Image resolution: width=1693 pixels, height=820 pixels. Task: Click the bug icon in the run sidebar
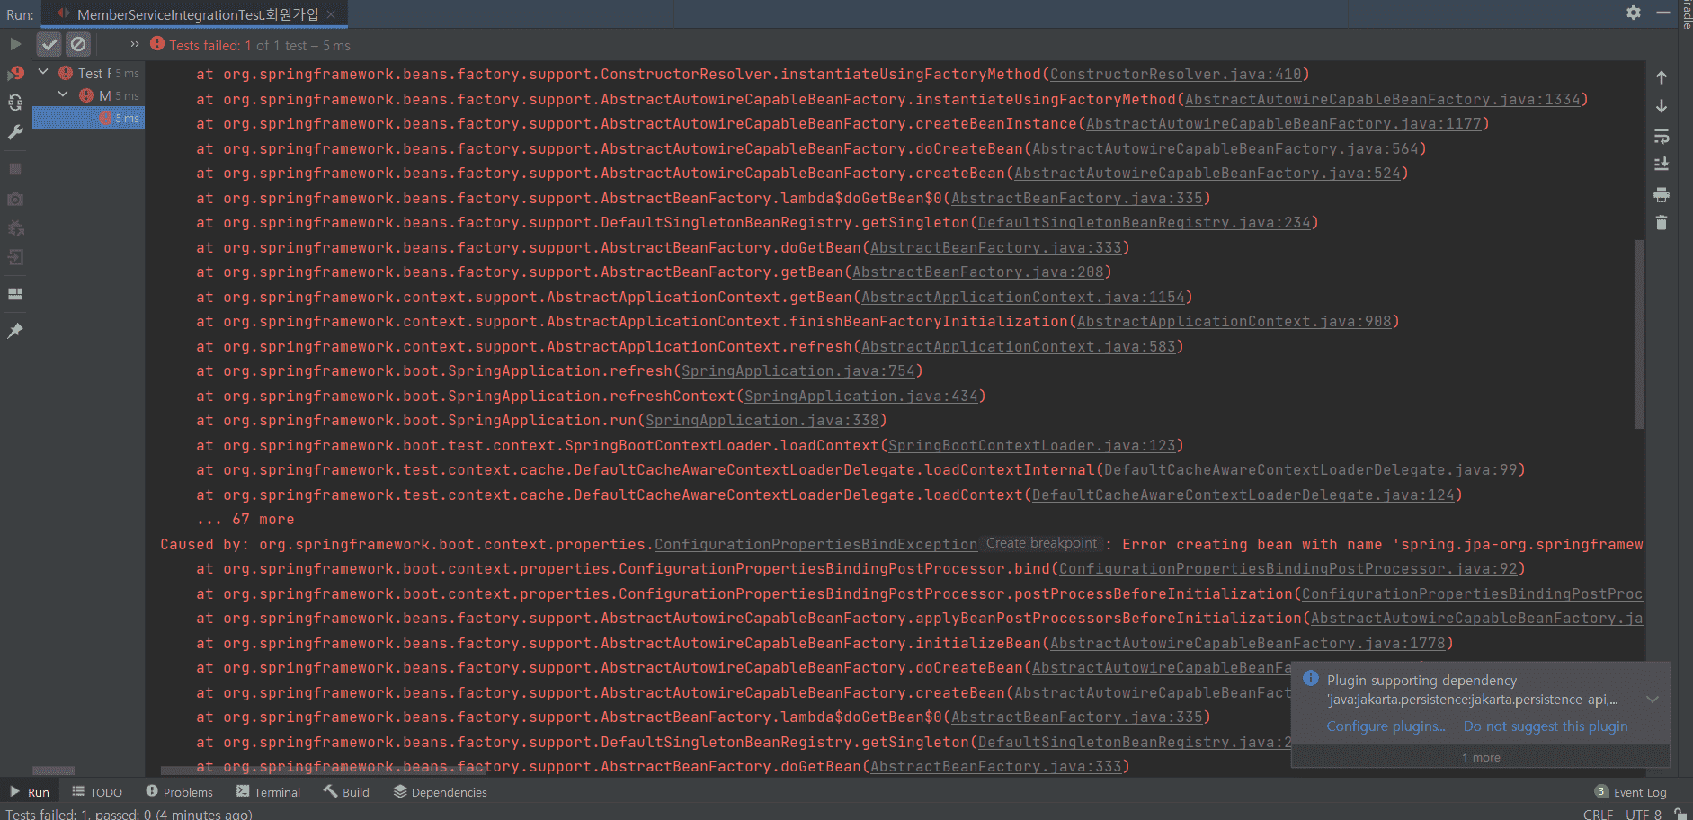(x=15, y=228)
